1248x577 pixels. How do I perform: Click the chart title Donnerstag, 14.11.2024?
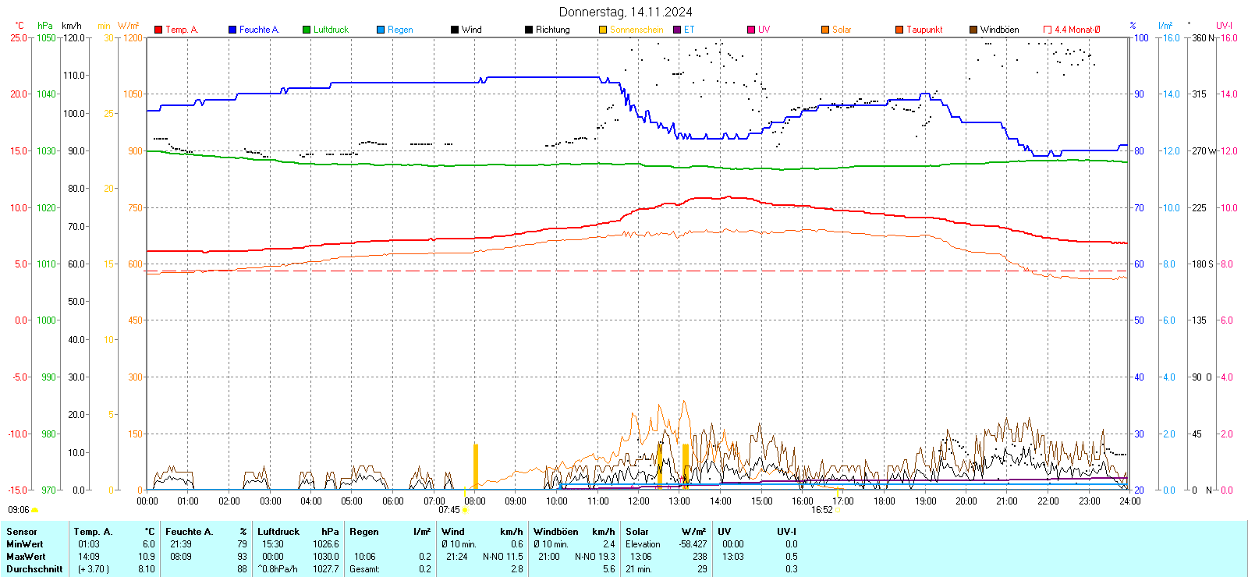pyautogui.click(x=626, y=12)
